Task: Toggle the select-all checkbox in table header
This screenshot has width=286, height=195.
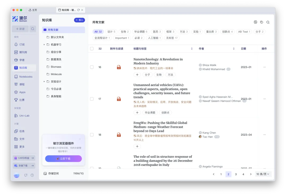Action: 92,49
